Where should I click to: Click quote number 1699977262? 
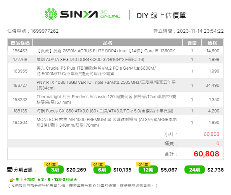(45, 31)
